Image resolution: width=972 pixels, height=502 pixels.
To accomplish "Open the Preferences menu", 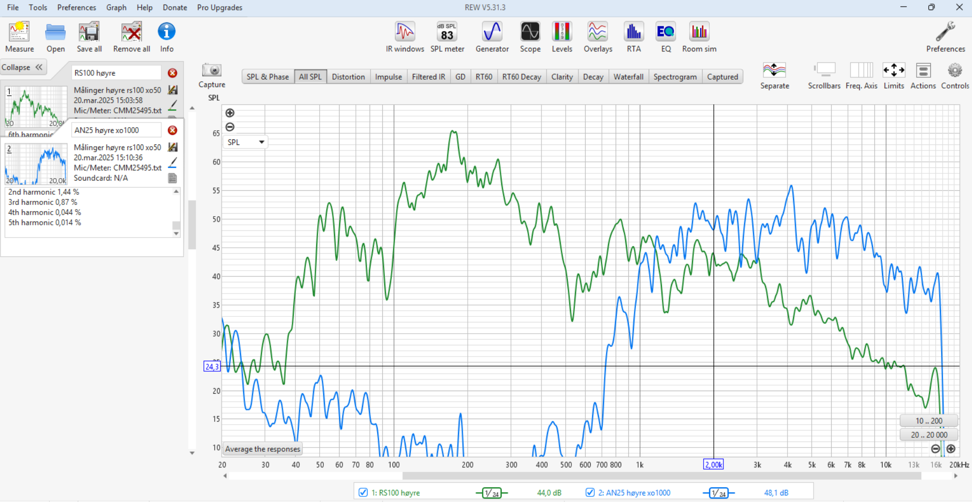I will pyautogui.click(x=77, y=8).
